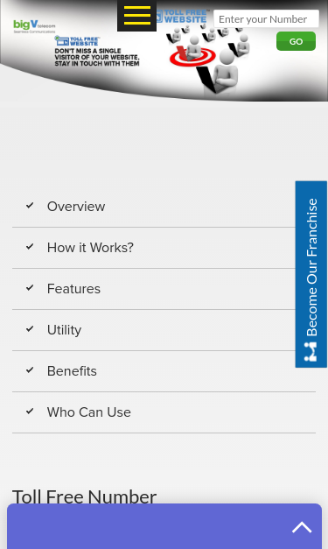Click the franchise network icon on blue tab

pyautogui.click(x=311, y=351)
